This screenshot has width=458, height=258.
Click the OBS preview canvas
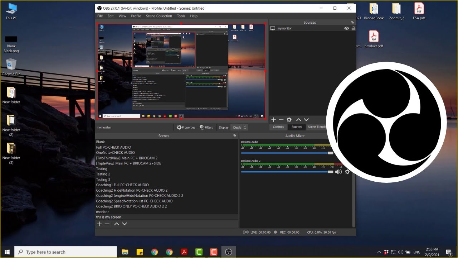[x=181, y=71]
